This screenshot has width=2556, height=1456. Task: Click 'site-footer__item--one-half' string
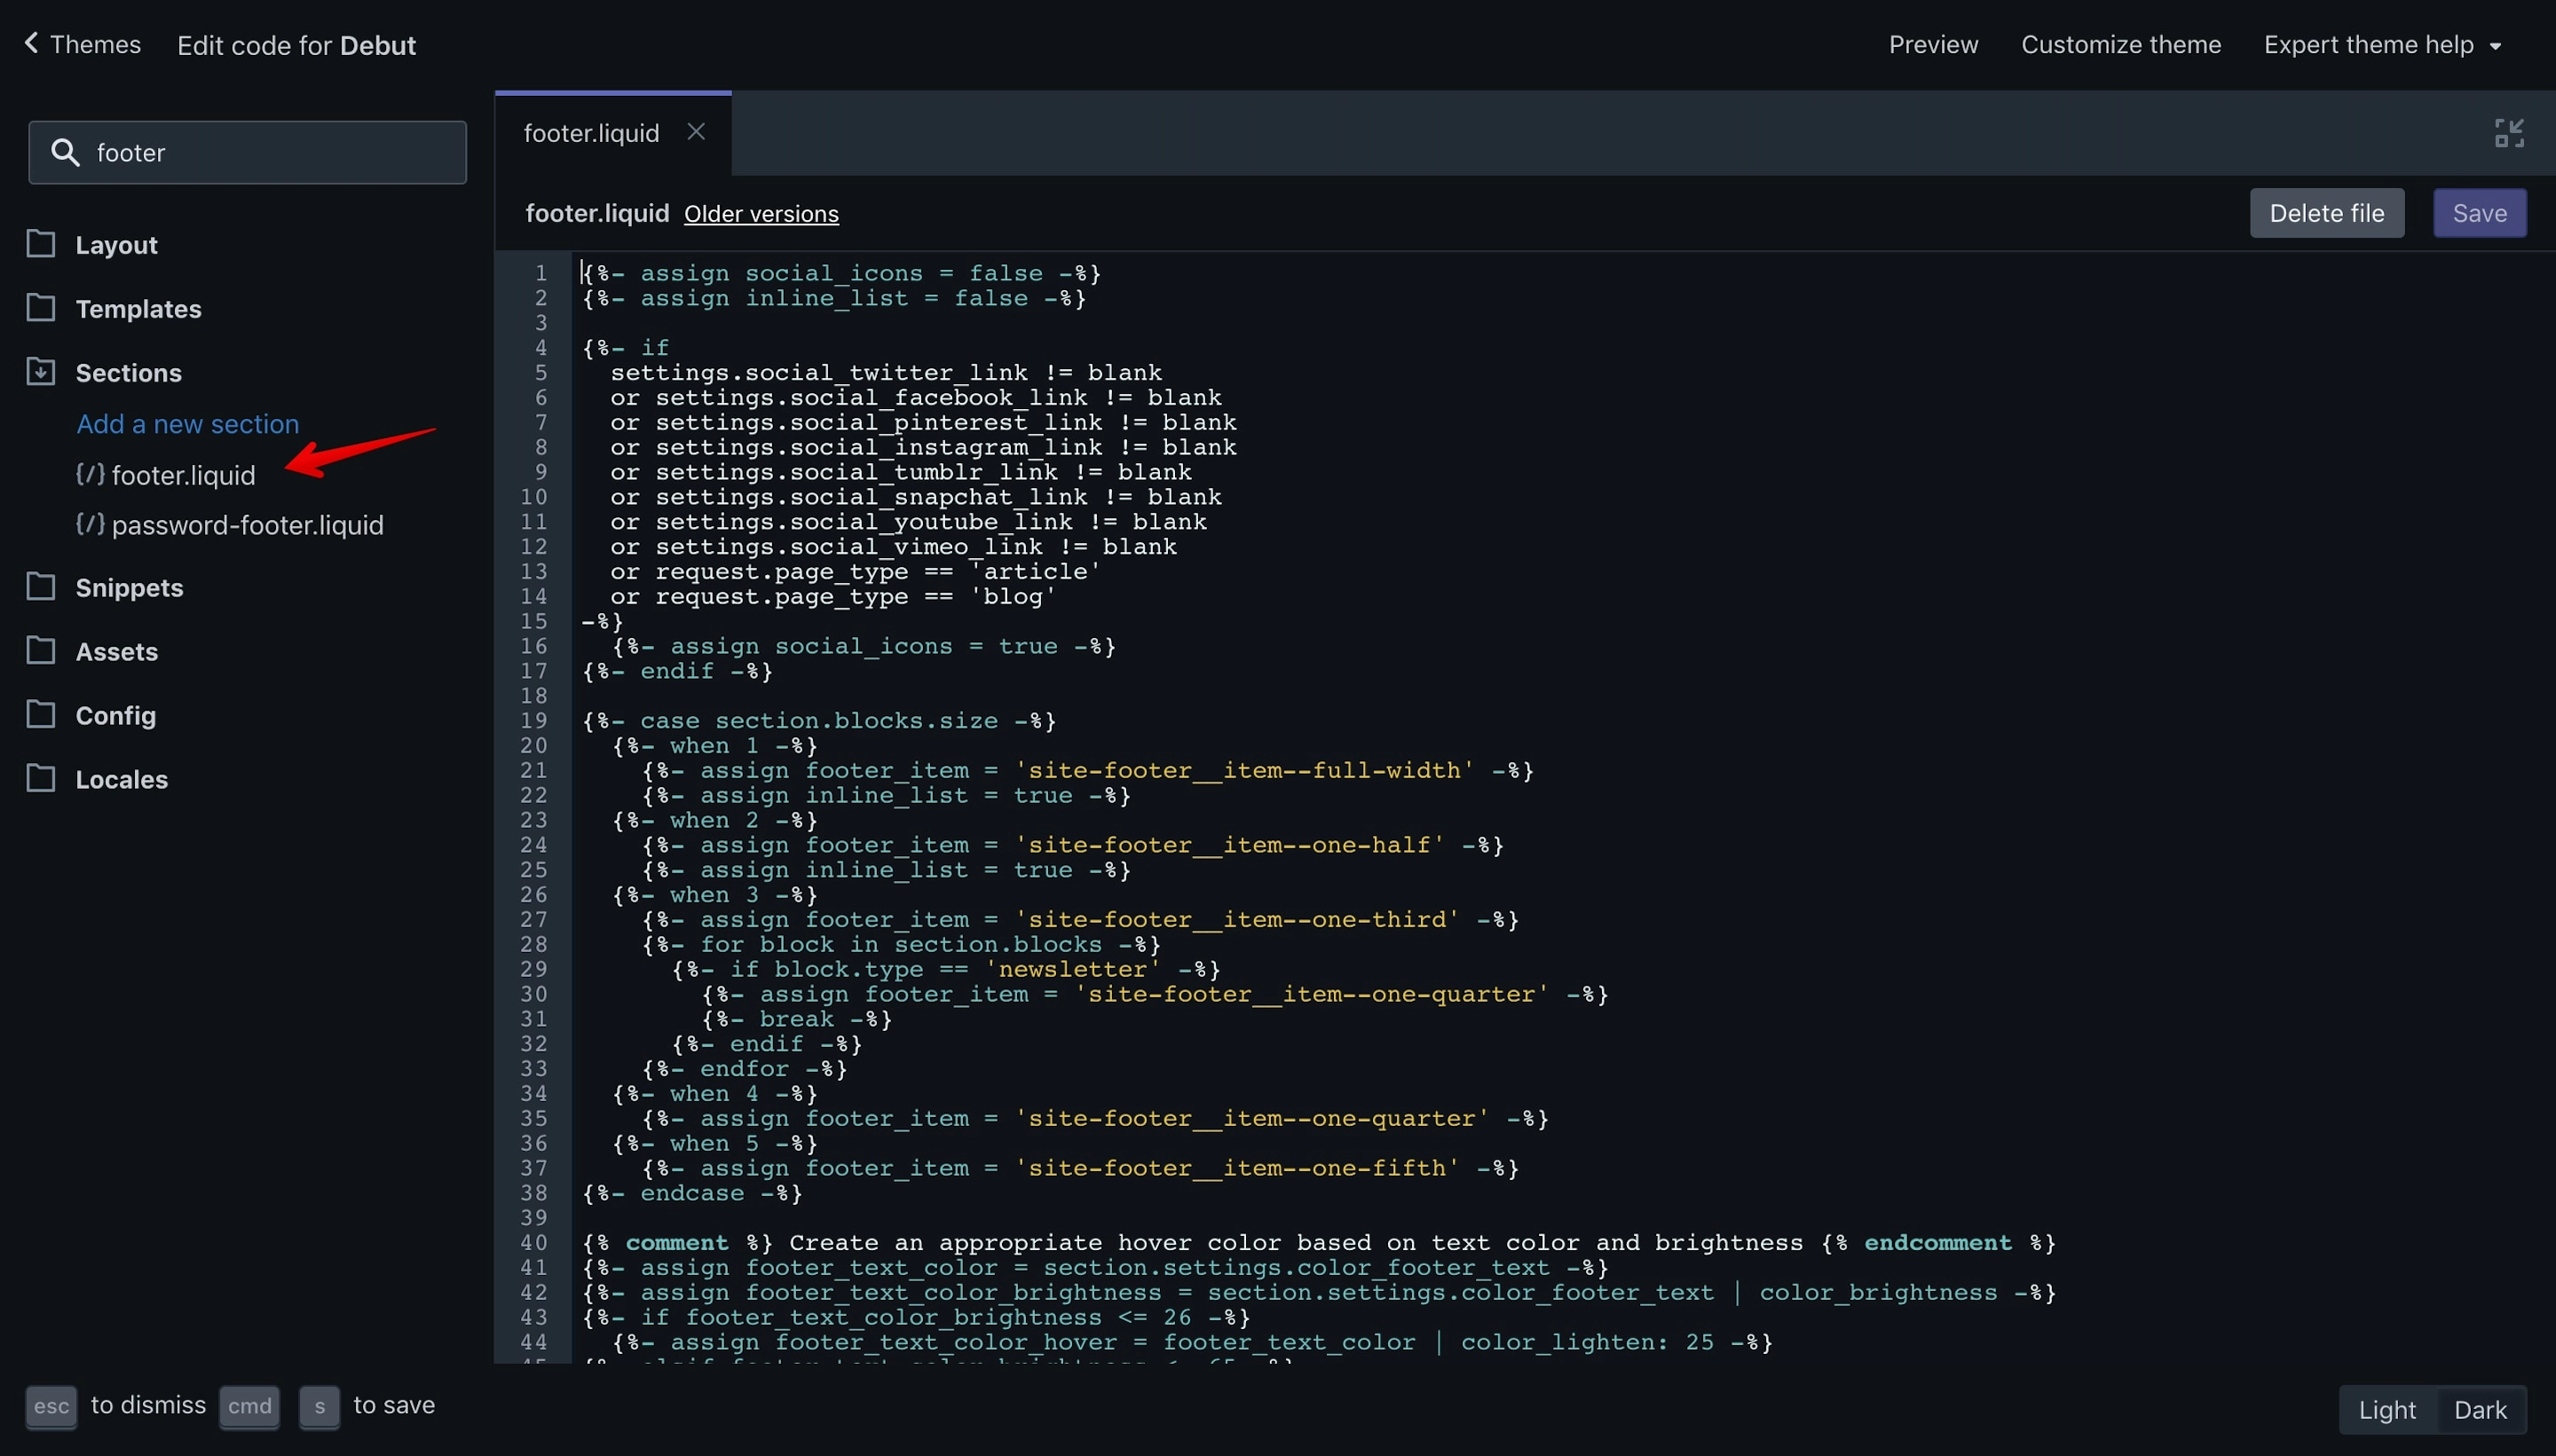(1229, 845)
